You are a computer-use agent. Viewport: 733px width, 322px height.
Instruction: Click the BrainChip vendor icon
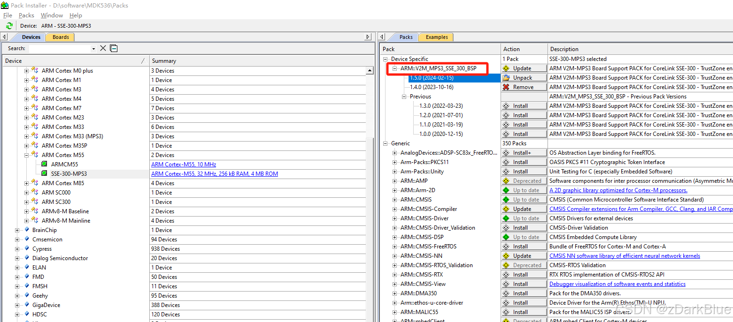pos(26,230)
